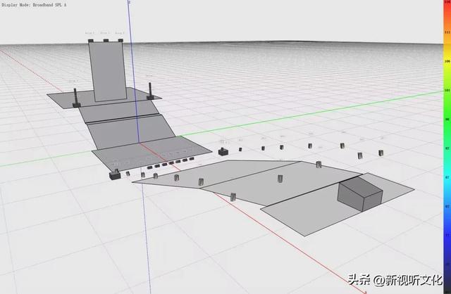Click the SPL color scale bar
Image resolution: width=451 pixels, height=294 pixels.
pyautogui.click(x=447, y=147)
